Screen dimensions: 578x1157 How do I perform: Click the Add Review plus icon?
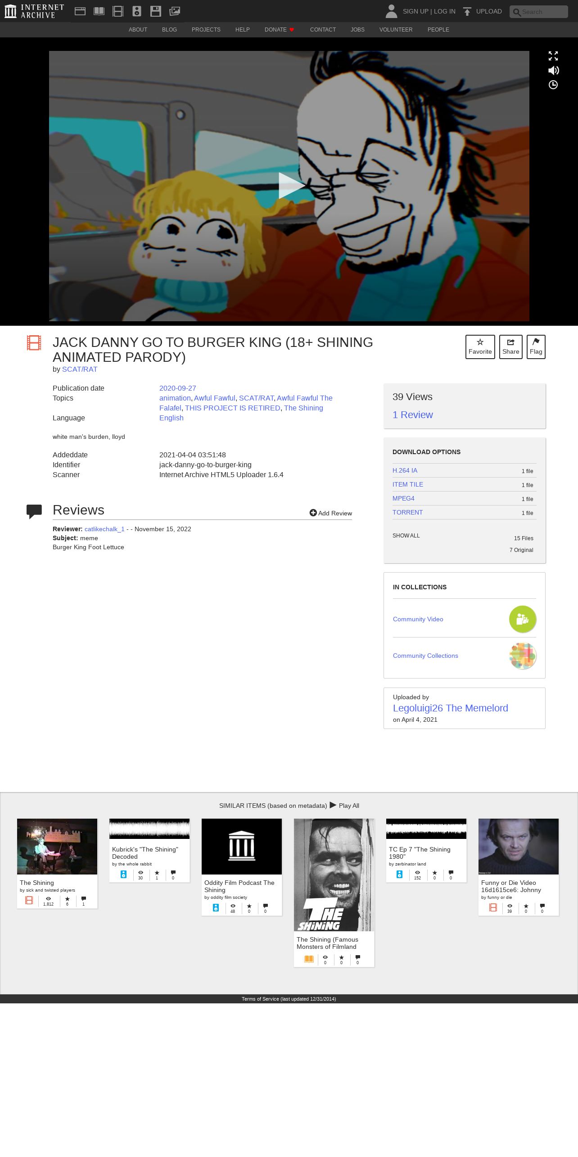click(x=313, y=513)
